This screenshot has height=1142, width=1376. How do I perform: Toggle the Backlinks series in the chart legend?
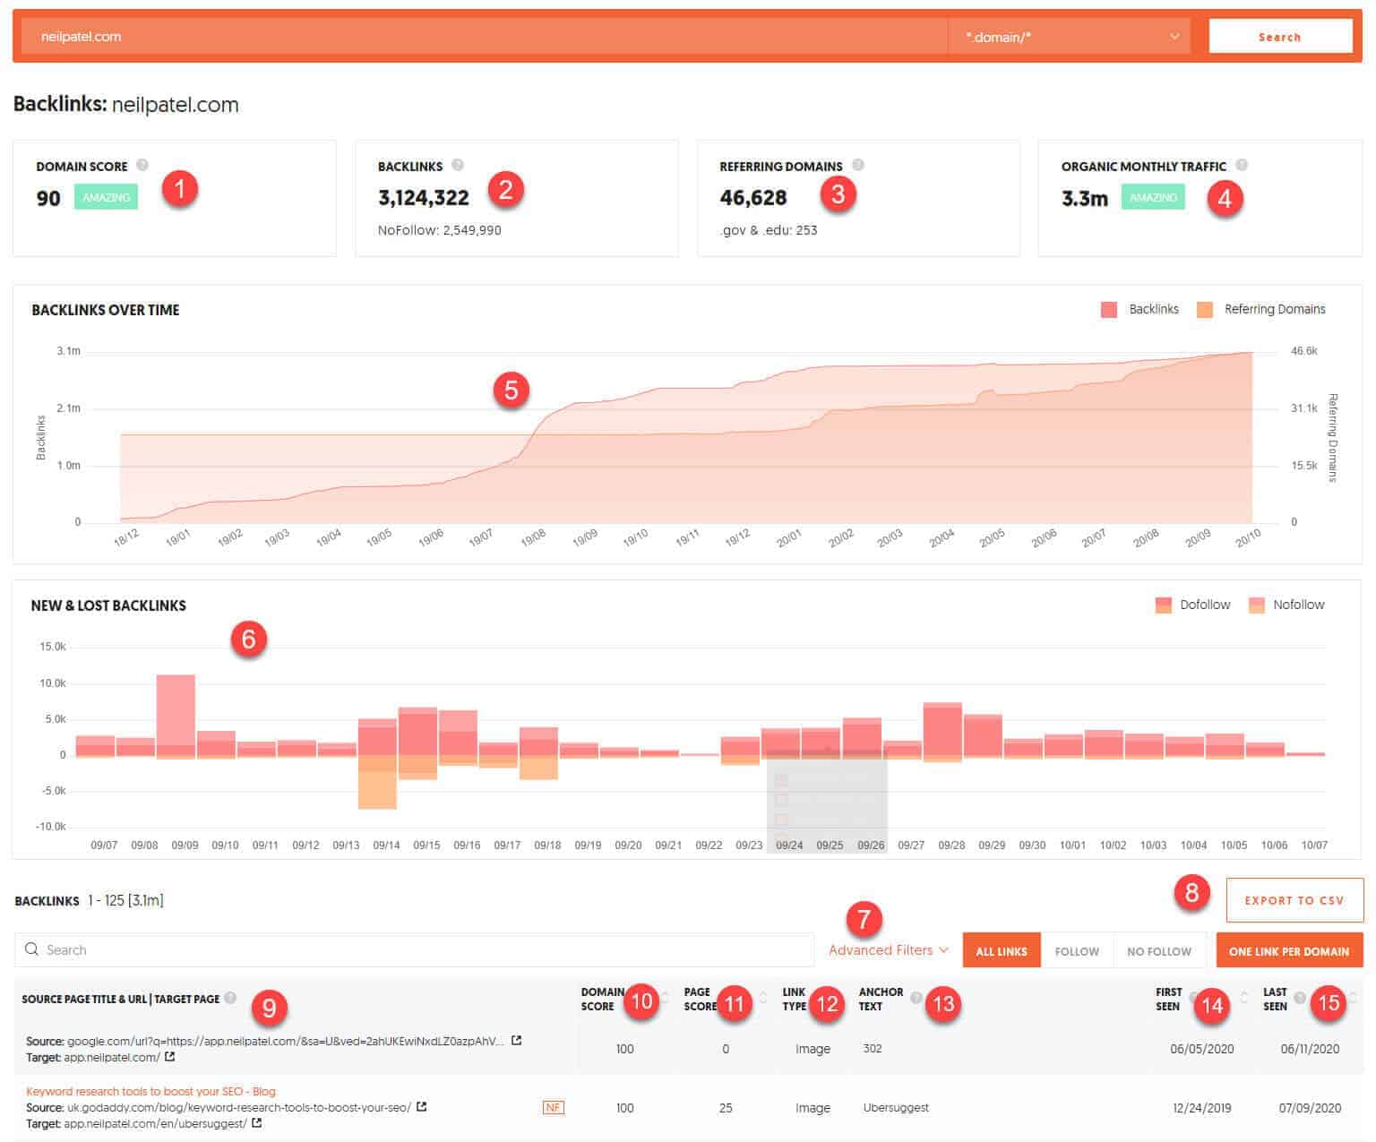[1140, 309]
